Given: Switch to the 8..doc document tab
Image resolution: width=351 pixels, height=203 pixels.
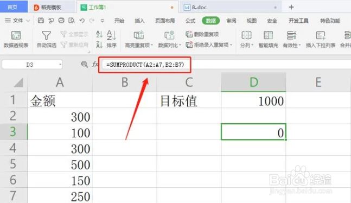Looking at the screenshot, I should (x=230, y=8).
